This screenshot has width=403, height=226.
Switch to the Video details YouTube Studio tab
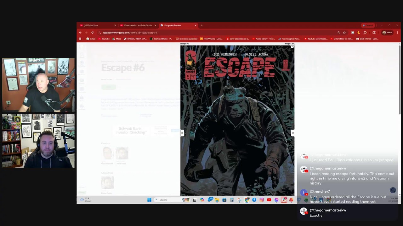click(138, 25)
